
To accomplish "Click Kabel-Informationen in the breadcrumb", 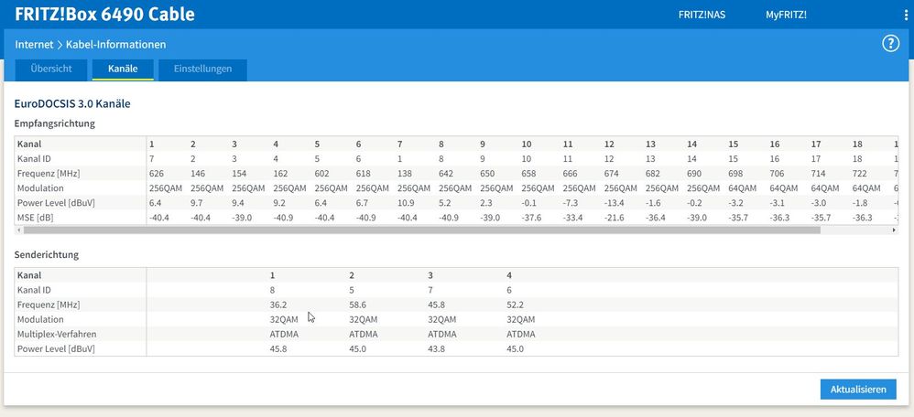I will pyautogui.click(x=116, y=44).
